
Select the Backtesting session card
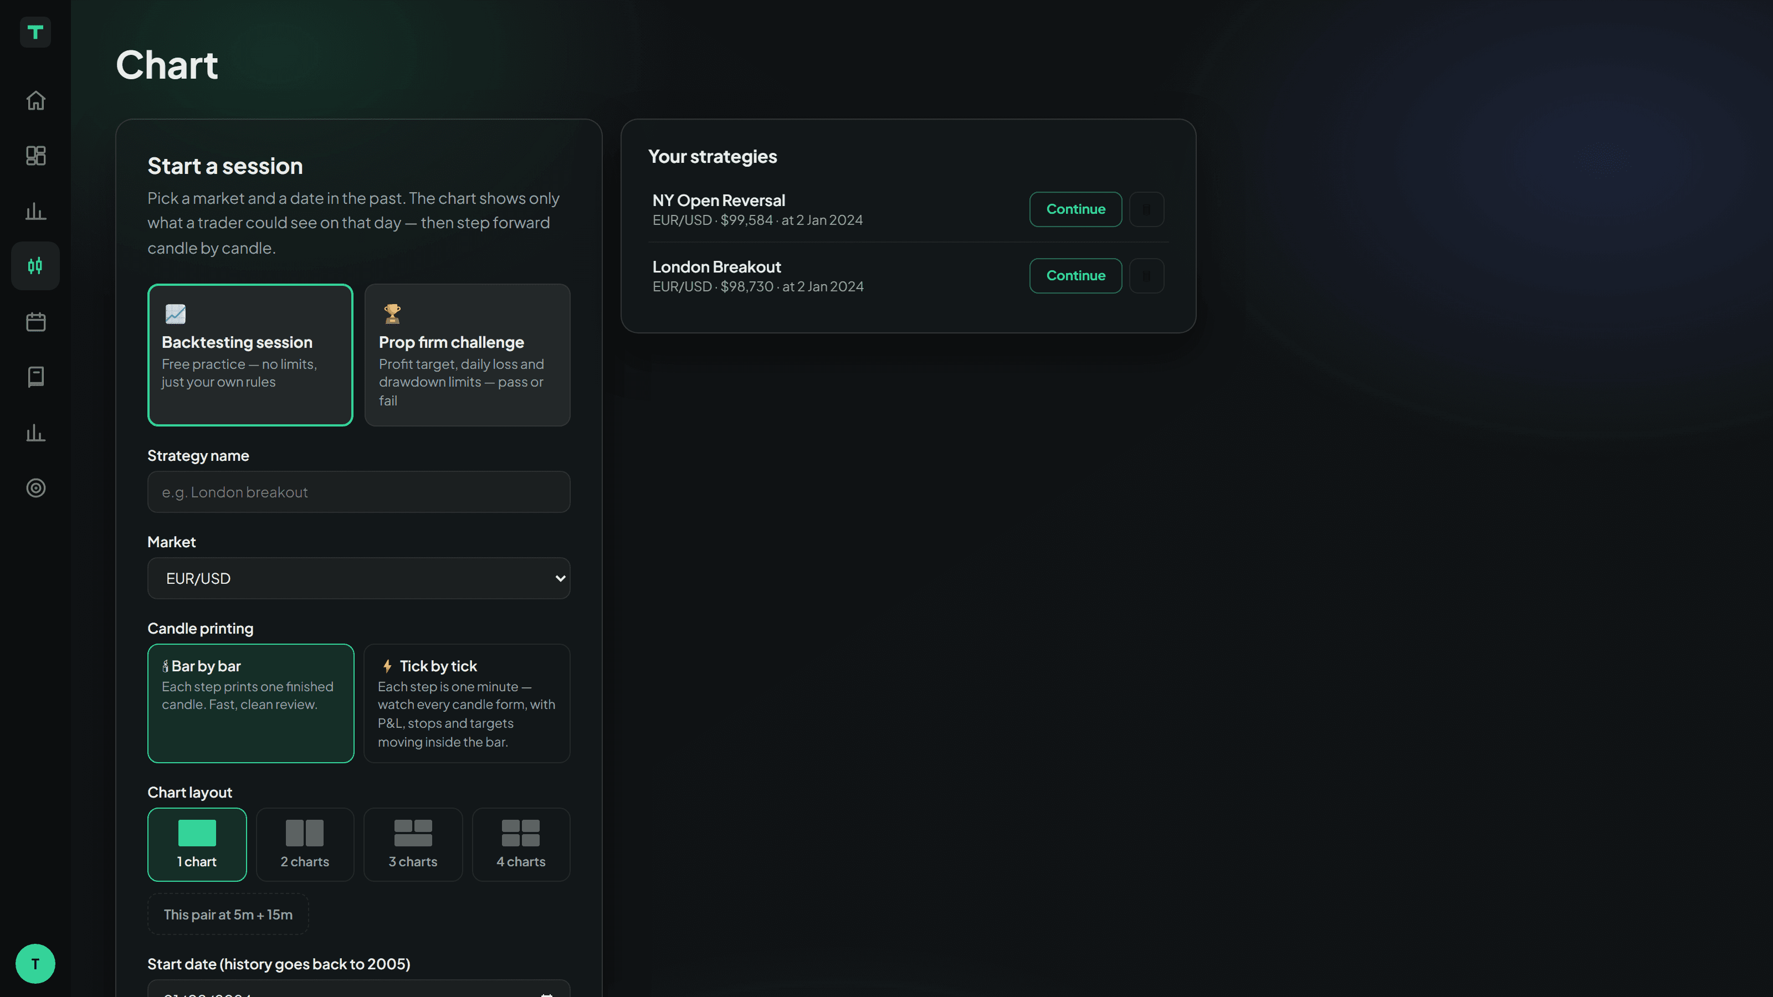[x=250, y=355]
